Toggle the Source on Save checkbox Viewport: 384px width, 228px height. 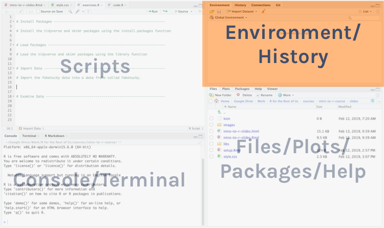coord(38,11)
